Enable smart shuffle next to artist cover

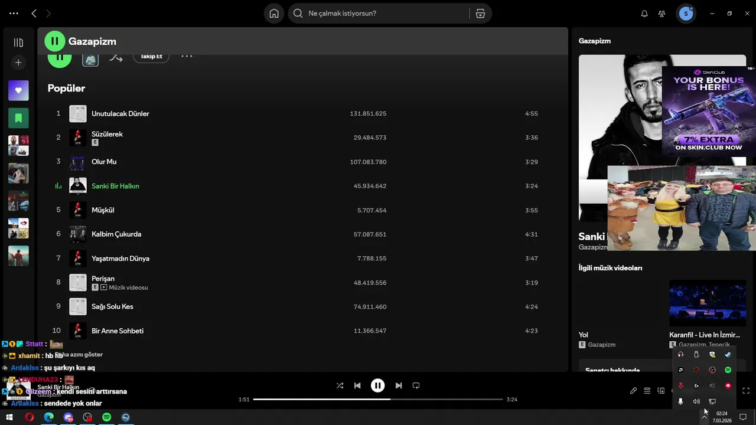pos(116,58)
